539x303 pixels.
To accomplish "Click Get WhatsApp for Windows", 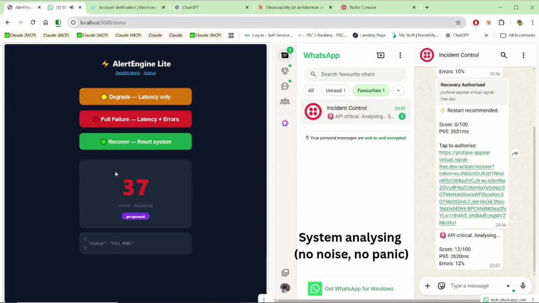I will (x=351, y=288).
